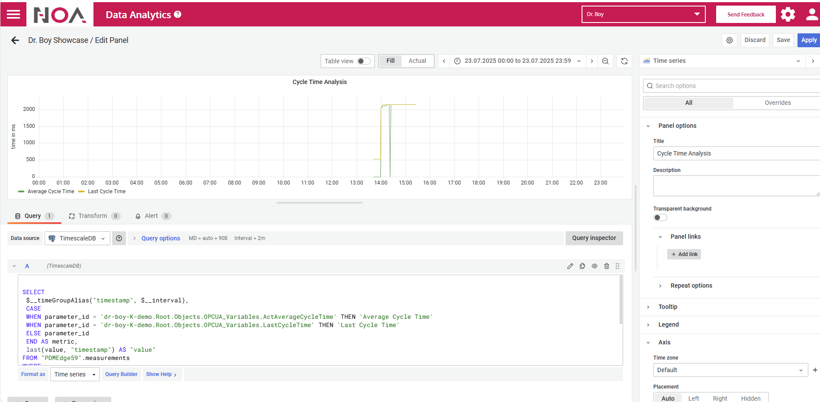Duplicate query A using copy icon

tap(582, 266)
